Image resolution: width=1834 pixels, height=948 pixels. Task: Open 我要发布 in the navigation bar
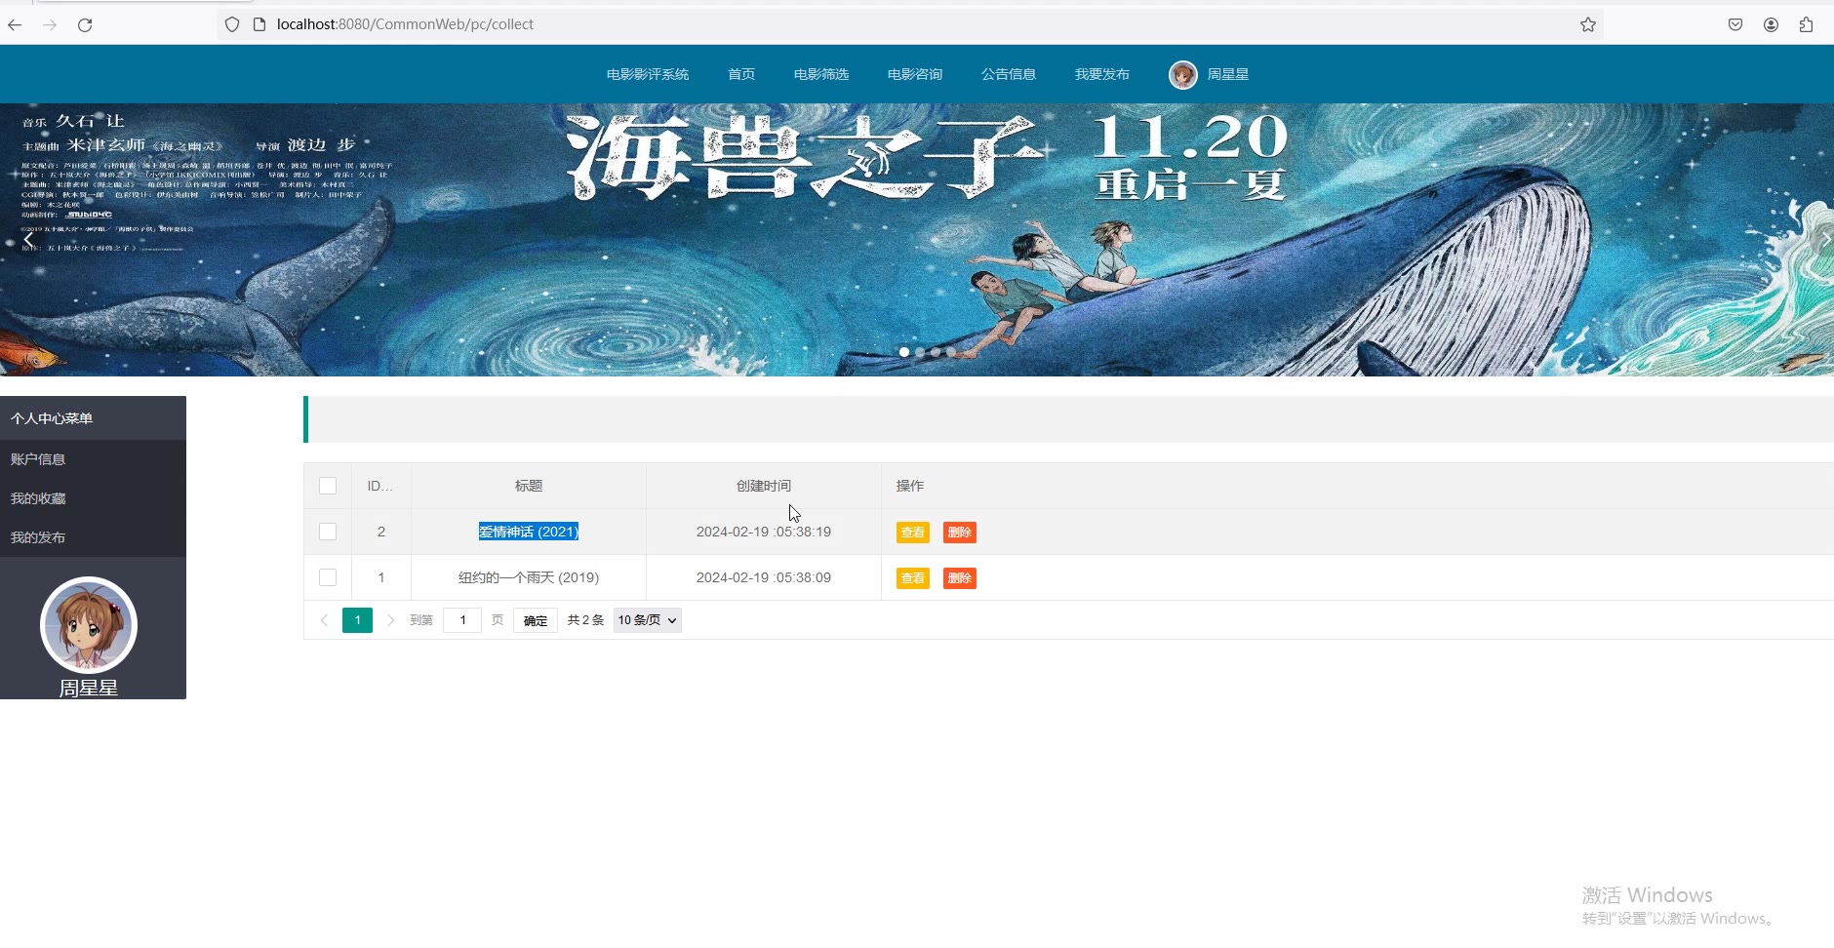[1102, 74]
